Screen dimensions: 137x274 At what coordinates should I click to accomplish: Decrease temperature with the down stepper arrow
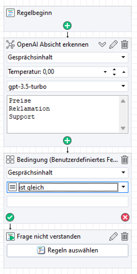pos(114,74)
